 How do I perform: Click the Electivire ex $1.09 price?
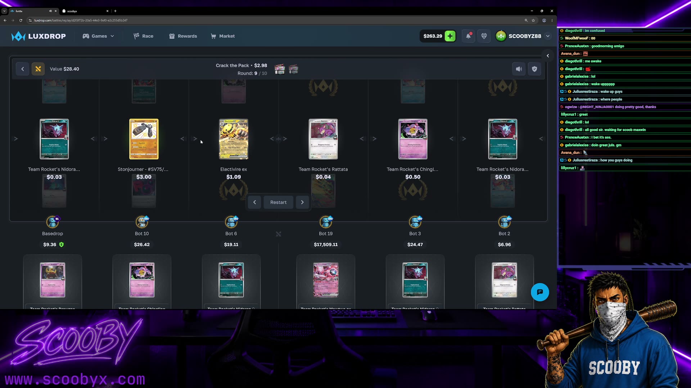tap(234, 177)
